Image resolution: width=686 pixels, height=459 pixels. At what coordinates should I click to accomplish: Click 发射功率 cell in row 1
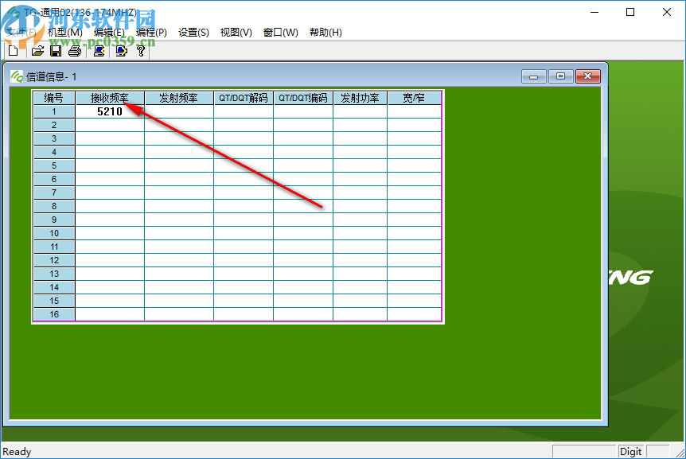360,111
